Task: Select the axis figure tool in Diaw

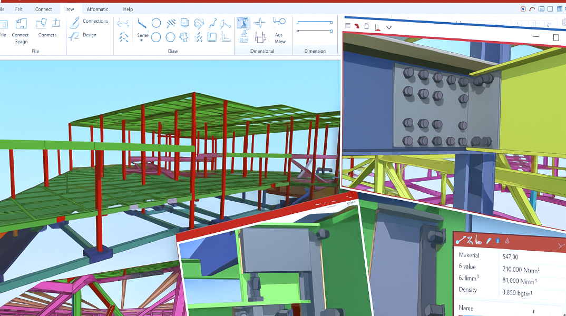Action: point(226,24)
